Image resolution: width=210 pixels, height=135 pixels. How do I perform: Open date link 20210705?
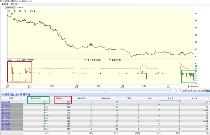(x=6, y=121)
